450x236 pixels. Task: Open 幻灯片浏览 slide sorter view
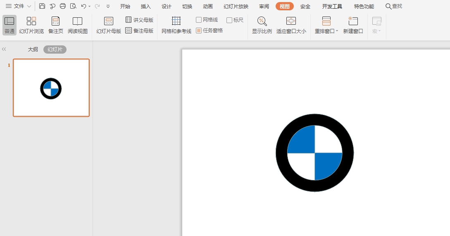click(31, 25)
